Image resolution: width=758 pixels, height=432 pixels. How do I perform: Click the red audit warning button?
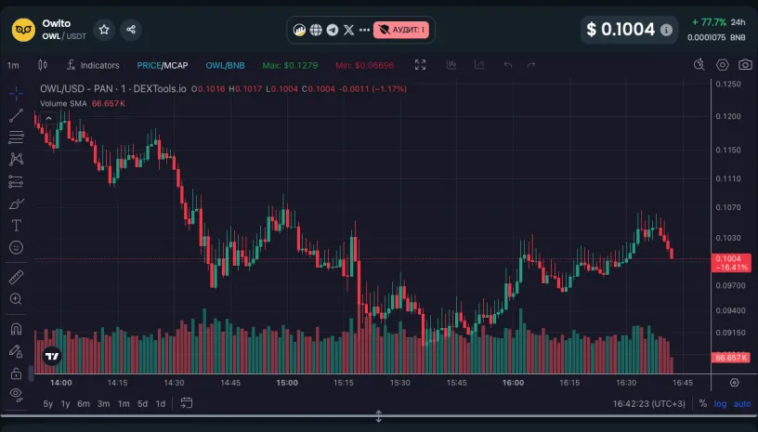coord(401,30)
